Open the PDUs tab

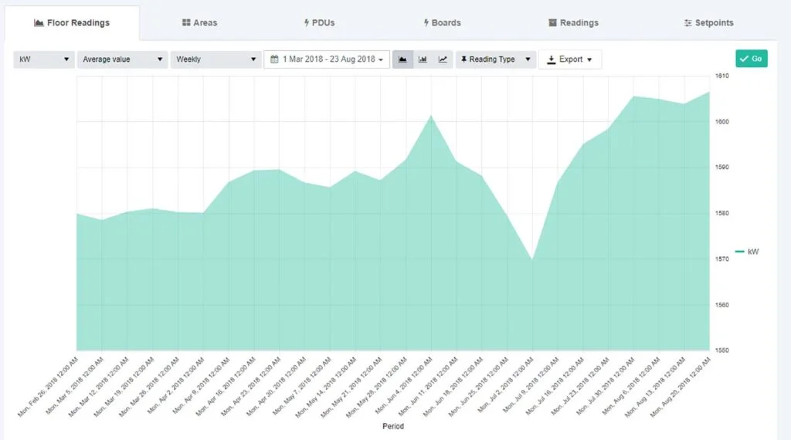[x=319, y=23]
